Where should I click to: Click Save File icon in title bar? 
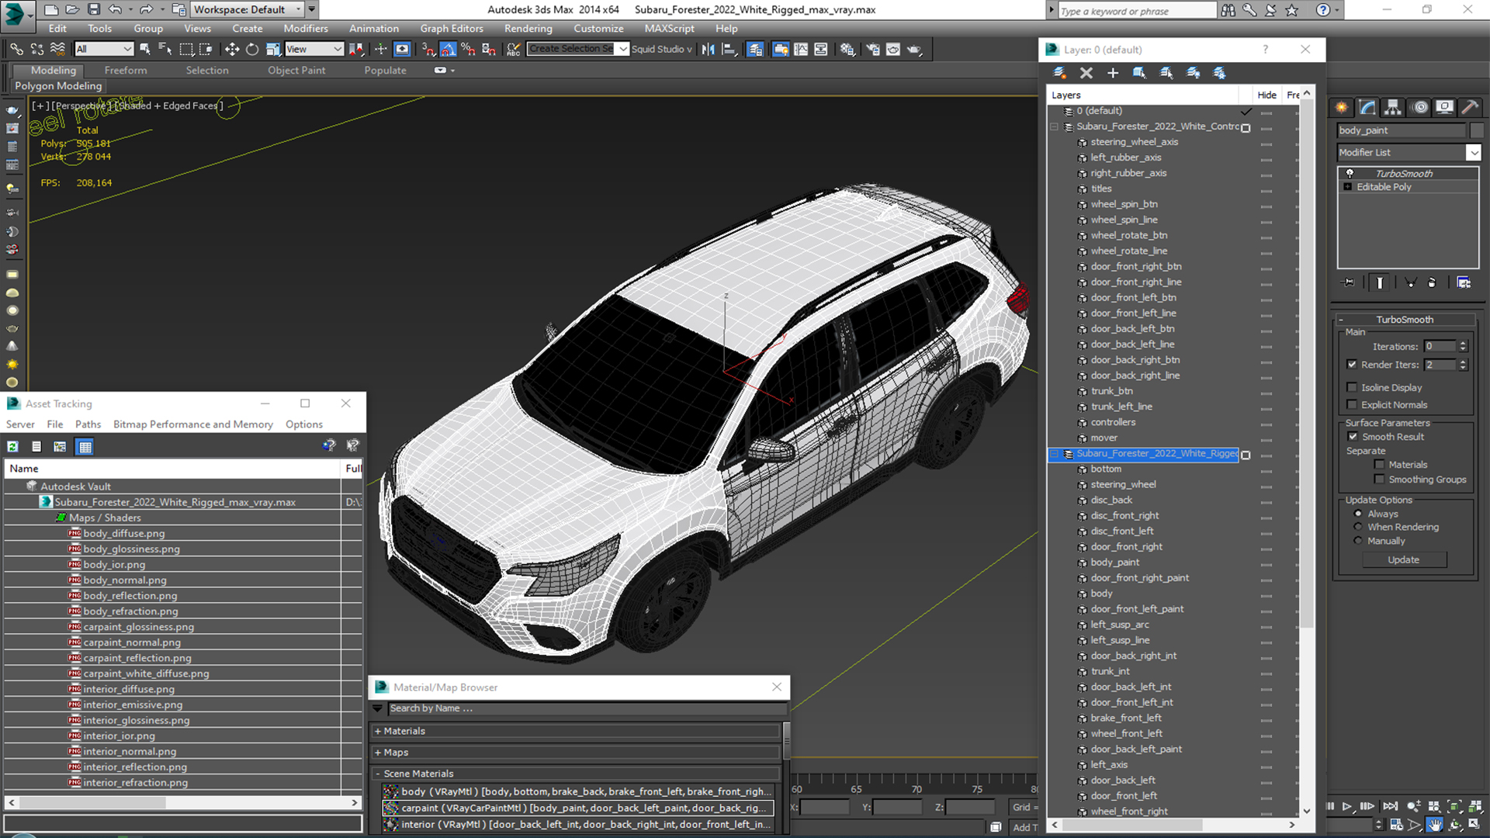click(x=93, y=9)
